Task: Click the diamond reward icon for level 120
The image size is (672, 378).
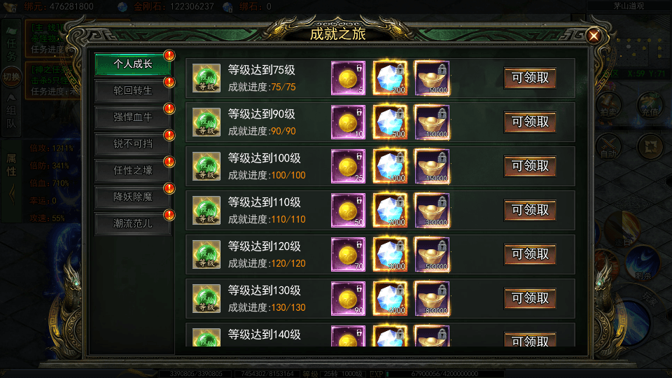Action: [390, 255]
